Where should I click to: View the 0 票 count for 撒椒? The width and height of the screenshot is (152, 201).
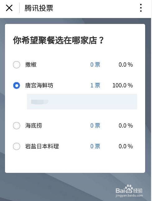95,65
